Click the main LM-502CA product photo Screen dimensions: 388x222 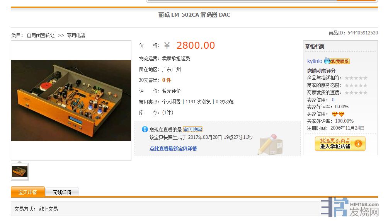(x=71, y=100)
